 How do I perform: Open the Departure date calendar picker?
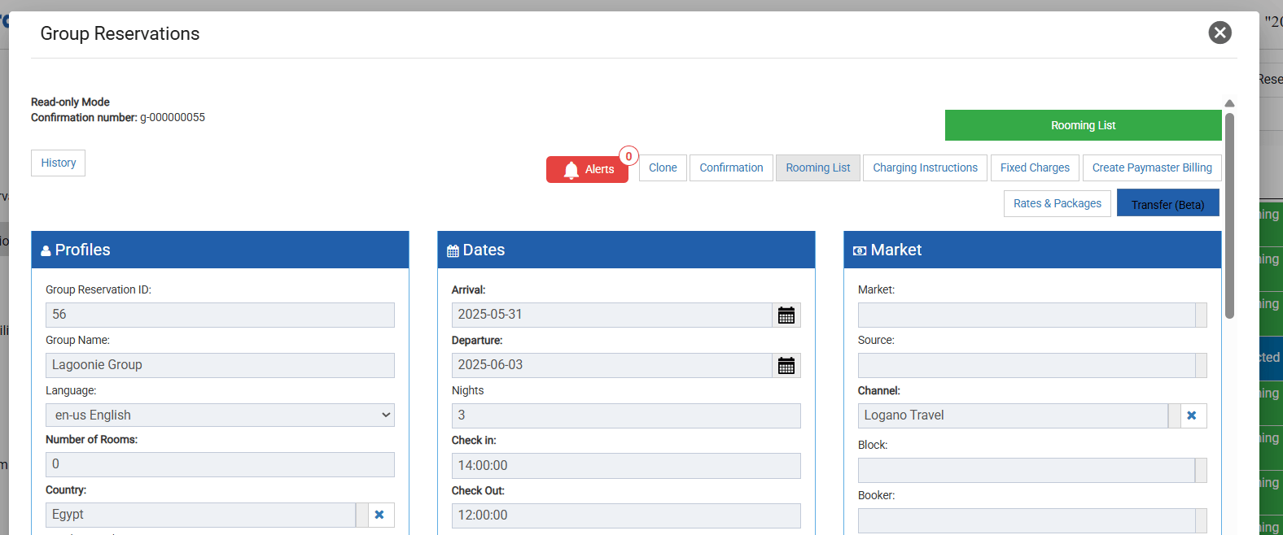(786, 366)
